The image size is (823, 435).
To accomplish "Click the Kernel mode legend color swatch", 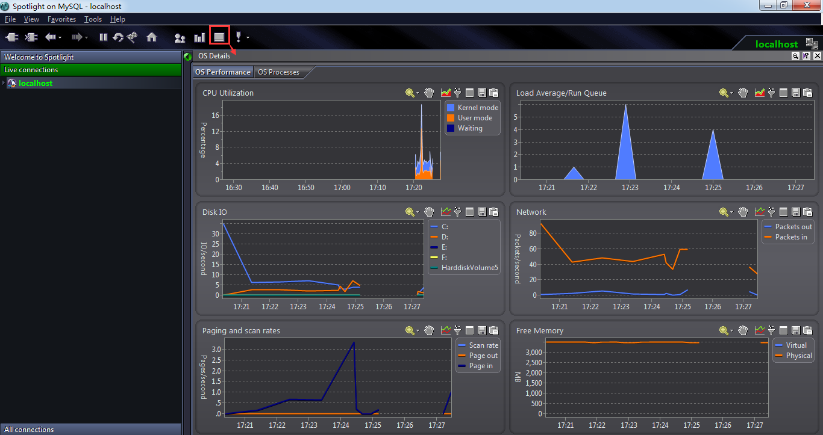I will (451, 108).
